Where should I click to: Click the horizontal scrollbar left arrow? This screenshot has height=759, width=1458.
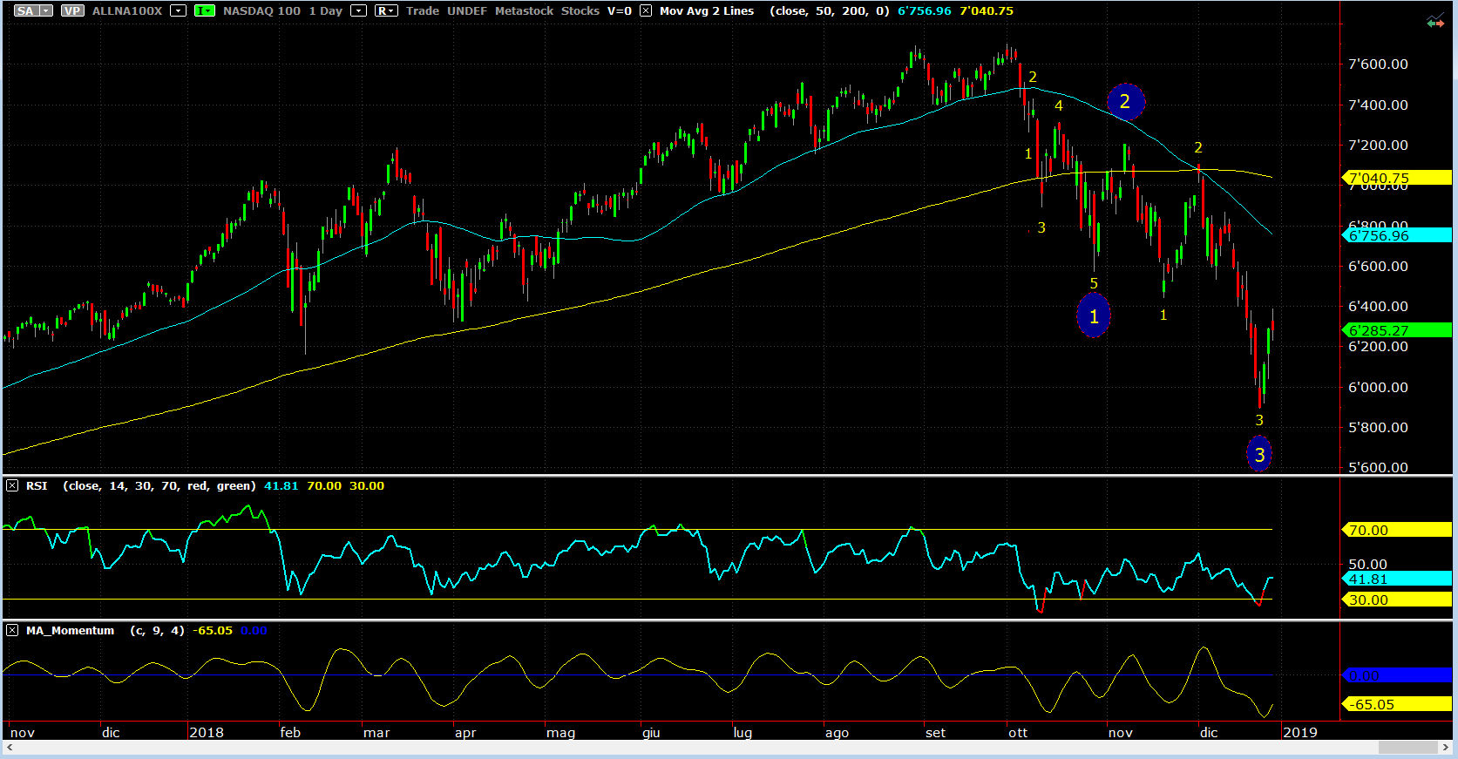coord(10,748)
